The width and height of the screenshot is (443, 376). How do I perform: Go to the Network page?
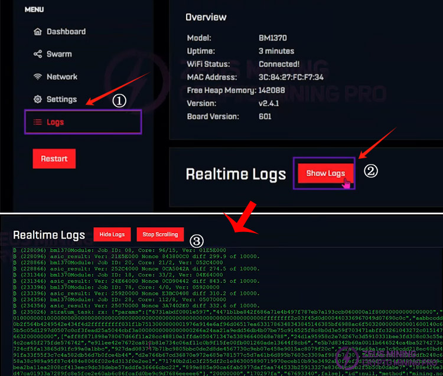pyautogui.click(x=56, y=77)
